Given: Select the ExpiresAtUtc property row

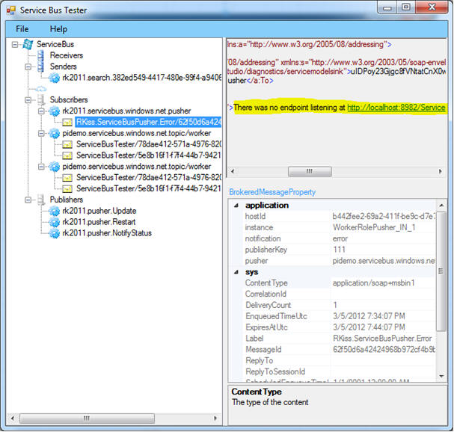Looking at the screenshot, I should click(339, 327).
